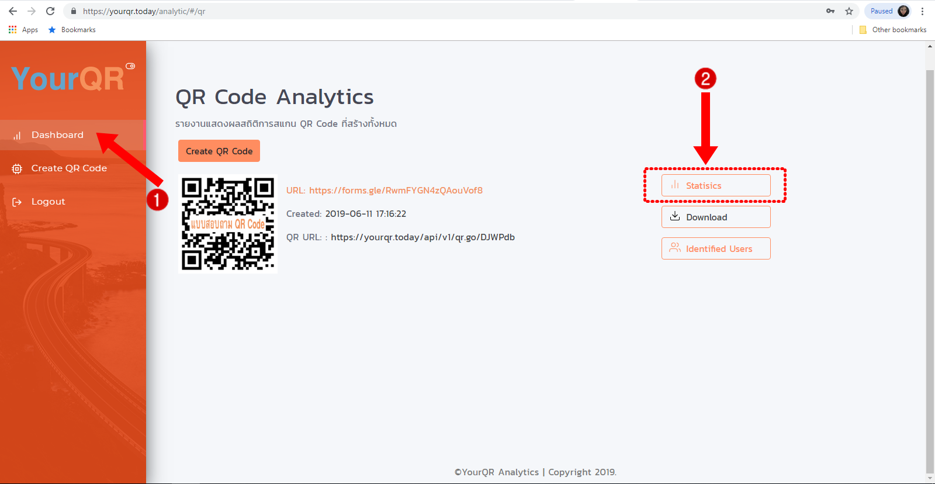The image size is (935, 484).
Task: Click the address bar URL field
Action: point(444,11)
